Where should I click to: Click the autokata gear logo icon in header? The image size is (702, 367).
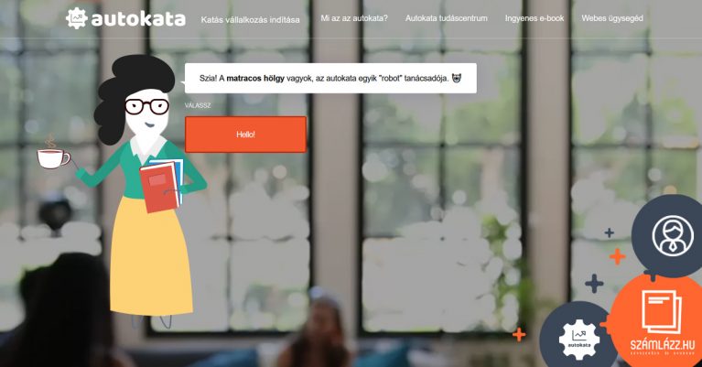(76, 18)
